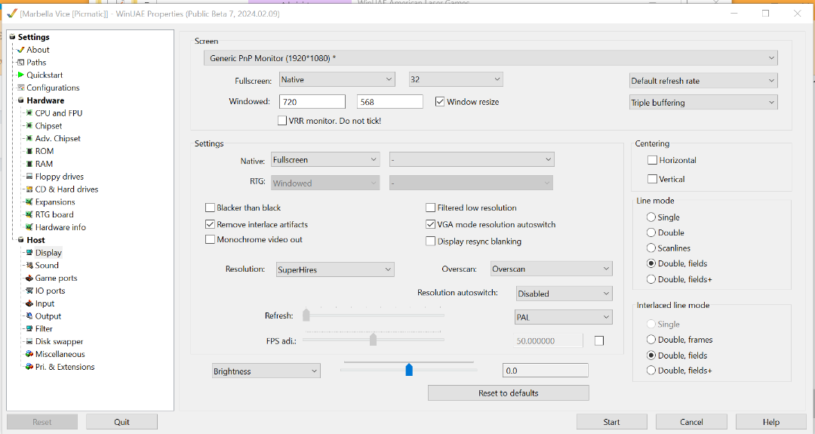815x434 pixels.
Task: Select the Chipset tree item
Action: [x=48, y=126]
